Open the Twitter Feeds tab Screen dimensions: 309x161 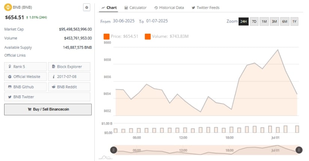pos(205,8)
